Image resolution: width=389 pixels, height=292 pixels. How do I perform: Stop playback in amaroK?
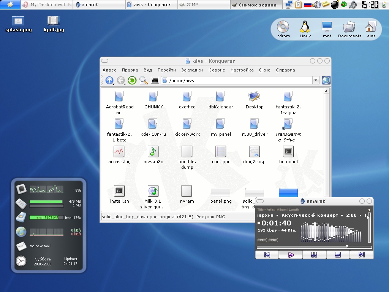pyautogui.click(x=338, y=254)
